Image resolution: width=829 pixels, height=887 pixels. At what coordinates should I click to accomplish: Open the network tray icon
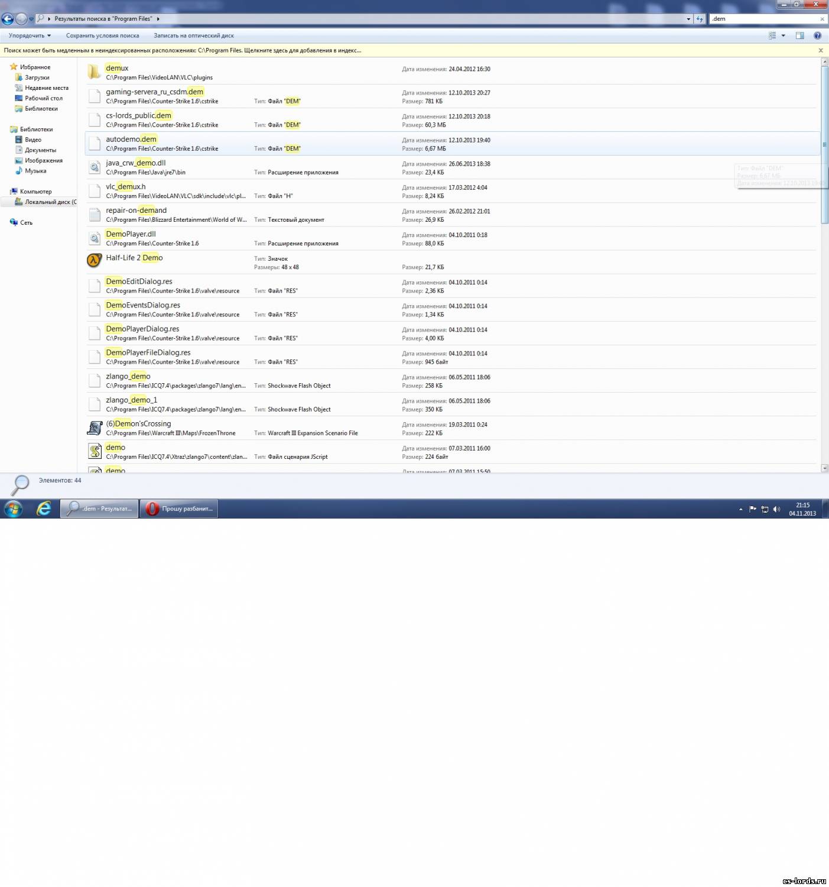click(x=765, y=509)
